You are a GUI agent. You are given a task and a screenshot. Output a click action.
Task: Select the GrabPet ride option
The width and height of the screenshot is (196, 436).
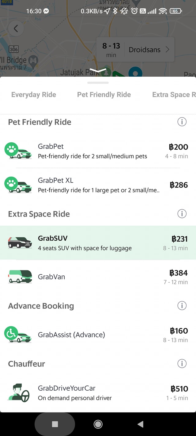pyautogui.click(x=98, y=151)
